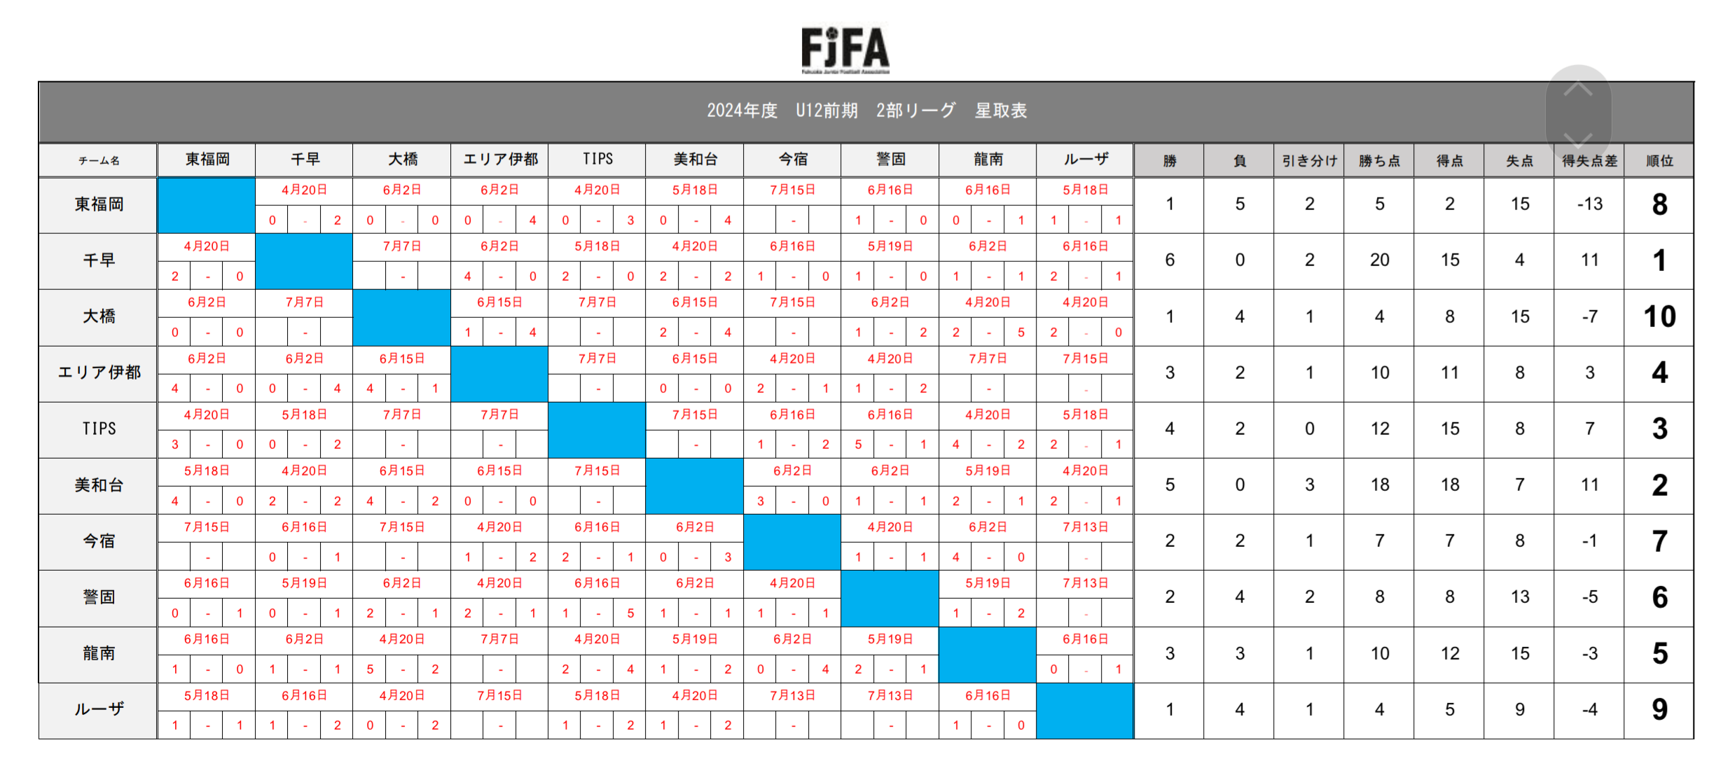Click the 2024年度 U12前期 2部リーグ 星取表 title
This screenshot has height=759, width=1723.
[x=866, y=111]
